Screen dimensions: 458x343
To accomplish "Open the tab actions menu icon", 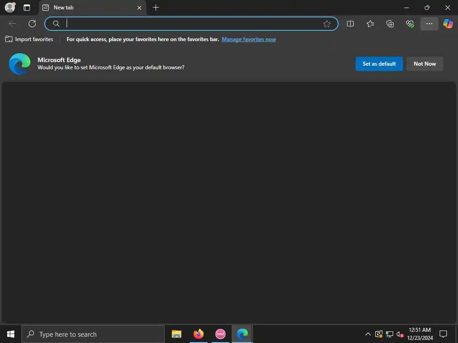I will coord(27,8).
